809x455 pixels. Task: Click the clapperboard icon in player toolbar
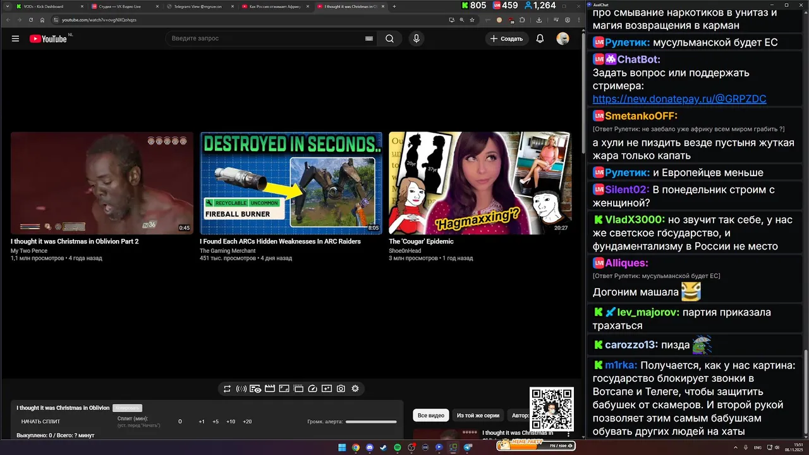tap(270, 389)
